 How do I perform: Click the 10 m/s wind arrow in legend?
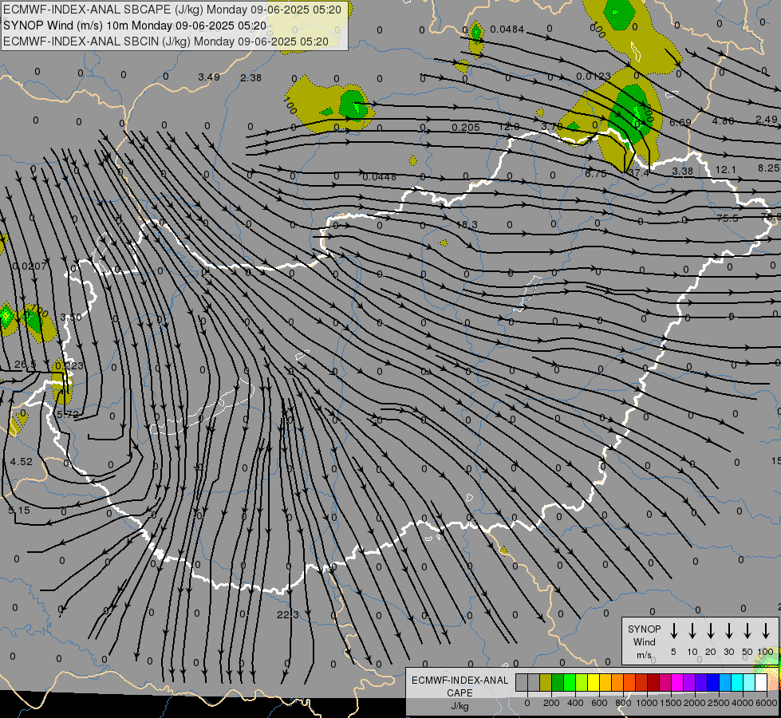[x=692, y=631]
